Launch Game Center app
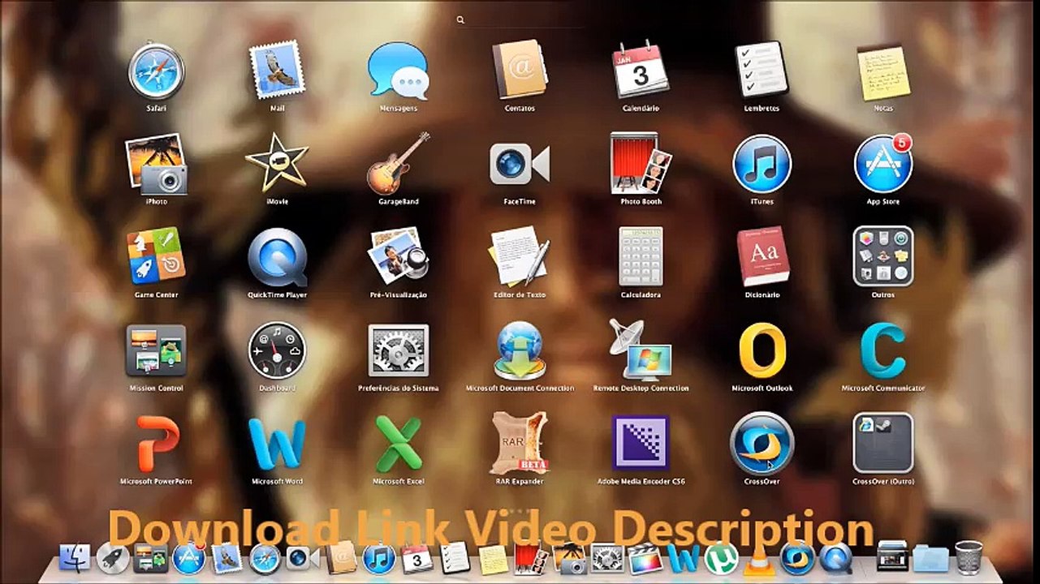 click(157, 256)
